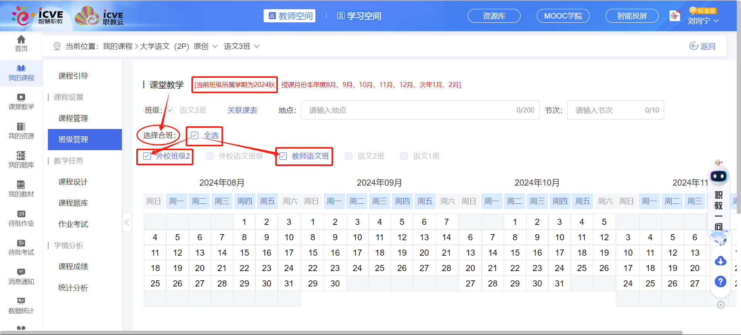741x335 pixels.
Task: Click the 资源库 button
Action: (494, 16)
